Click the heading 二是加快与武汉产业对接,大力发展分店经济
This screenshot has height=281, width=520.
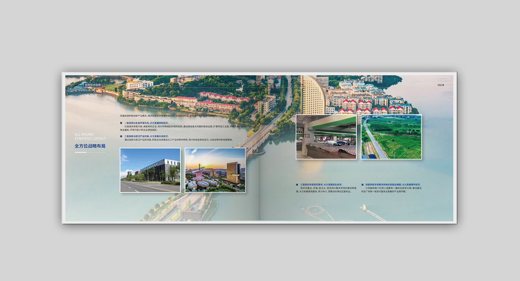pos(146,136)
